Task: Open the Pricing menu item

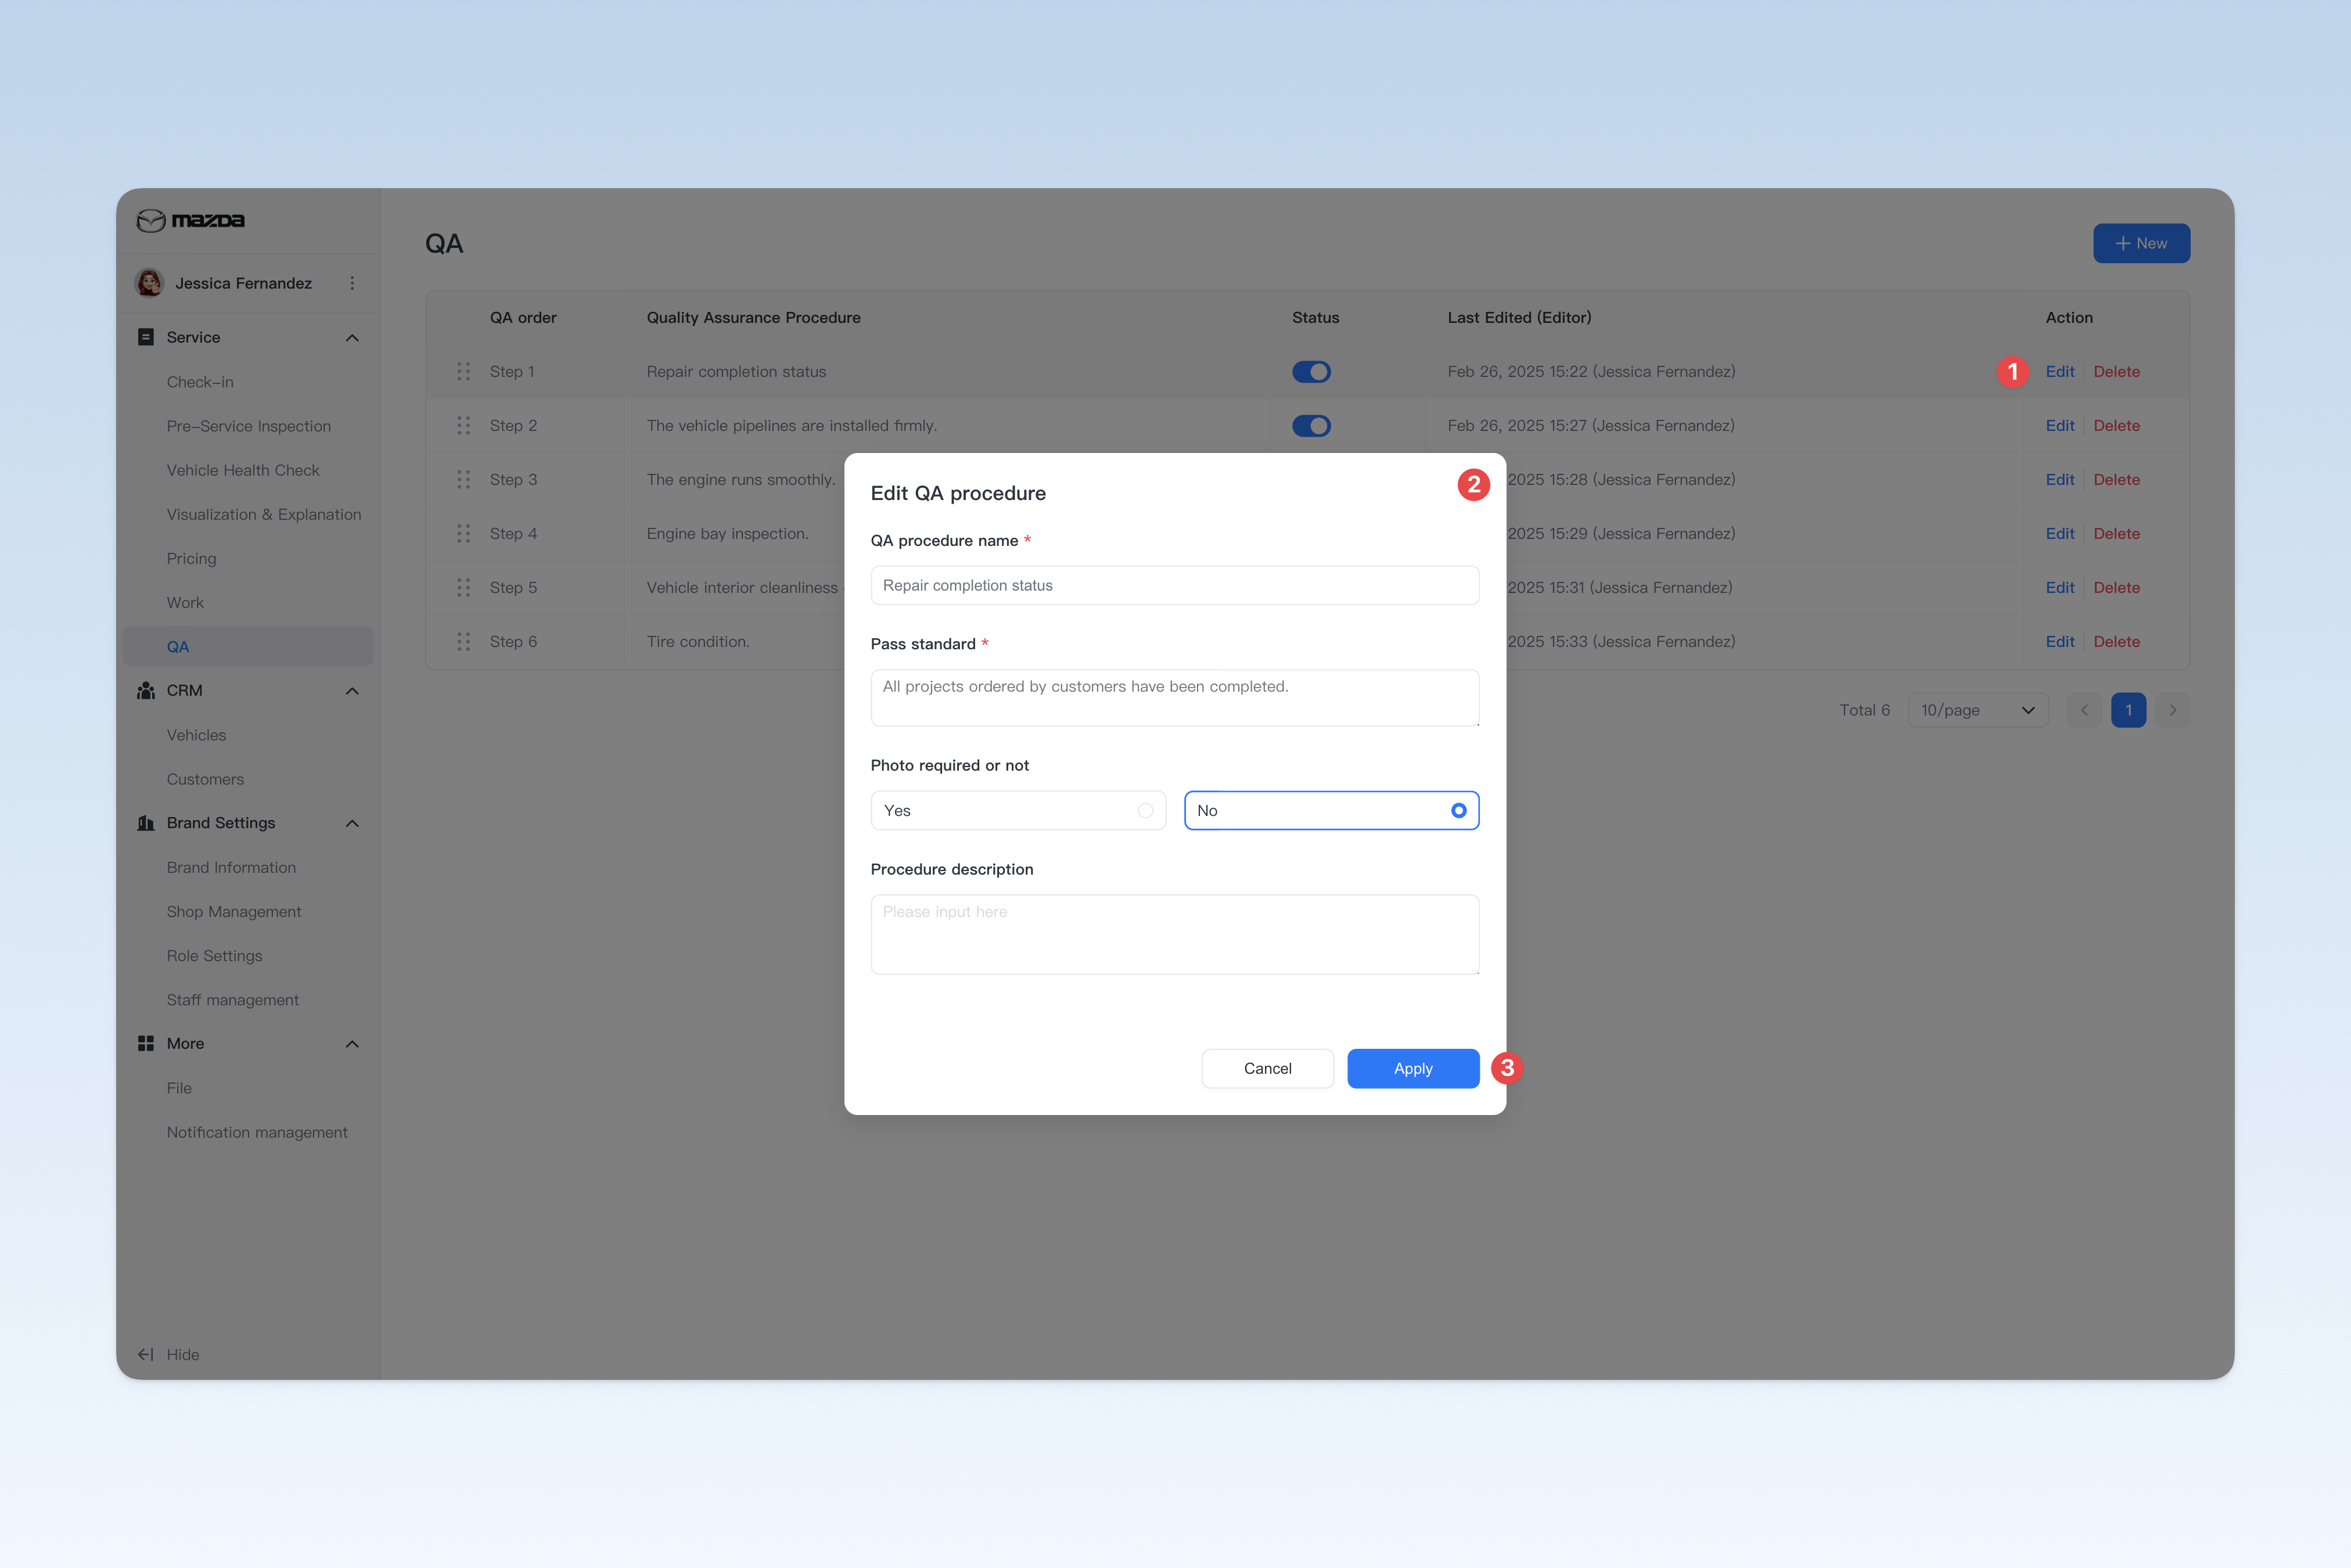Action: [x=191, y=558]
